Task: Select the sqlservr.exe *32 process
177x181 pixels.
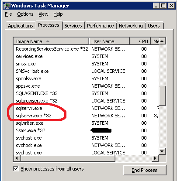Action: [86, 116]
